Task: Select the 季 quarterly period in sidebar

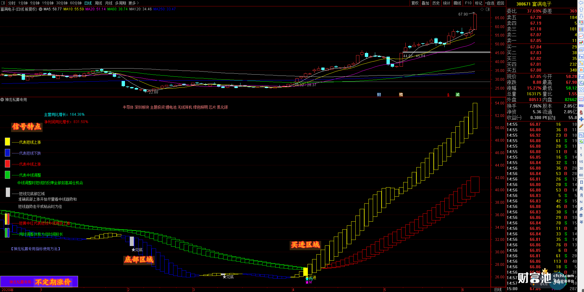Action: click(x=581, y=215)
